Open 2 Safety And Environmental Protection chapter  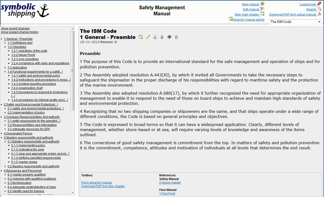31,105
